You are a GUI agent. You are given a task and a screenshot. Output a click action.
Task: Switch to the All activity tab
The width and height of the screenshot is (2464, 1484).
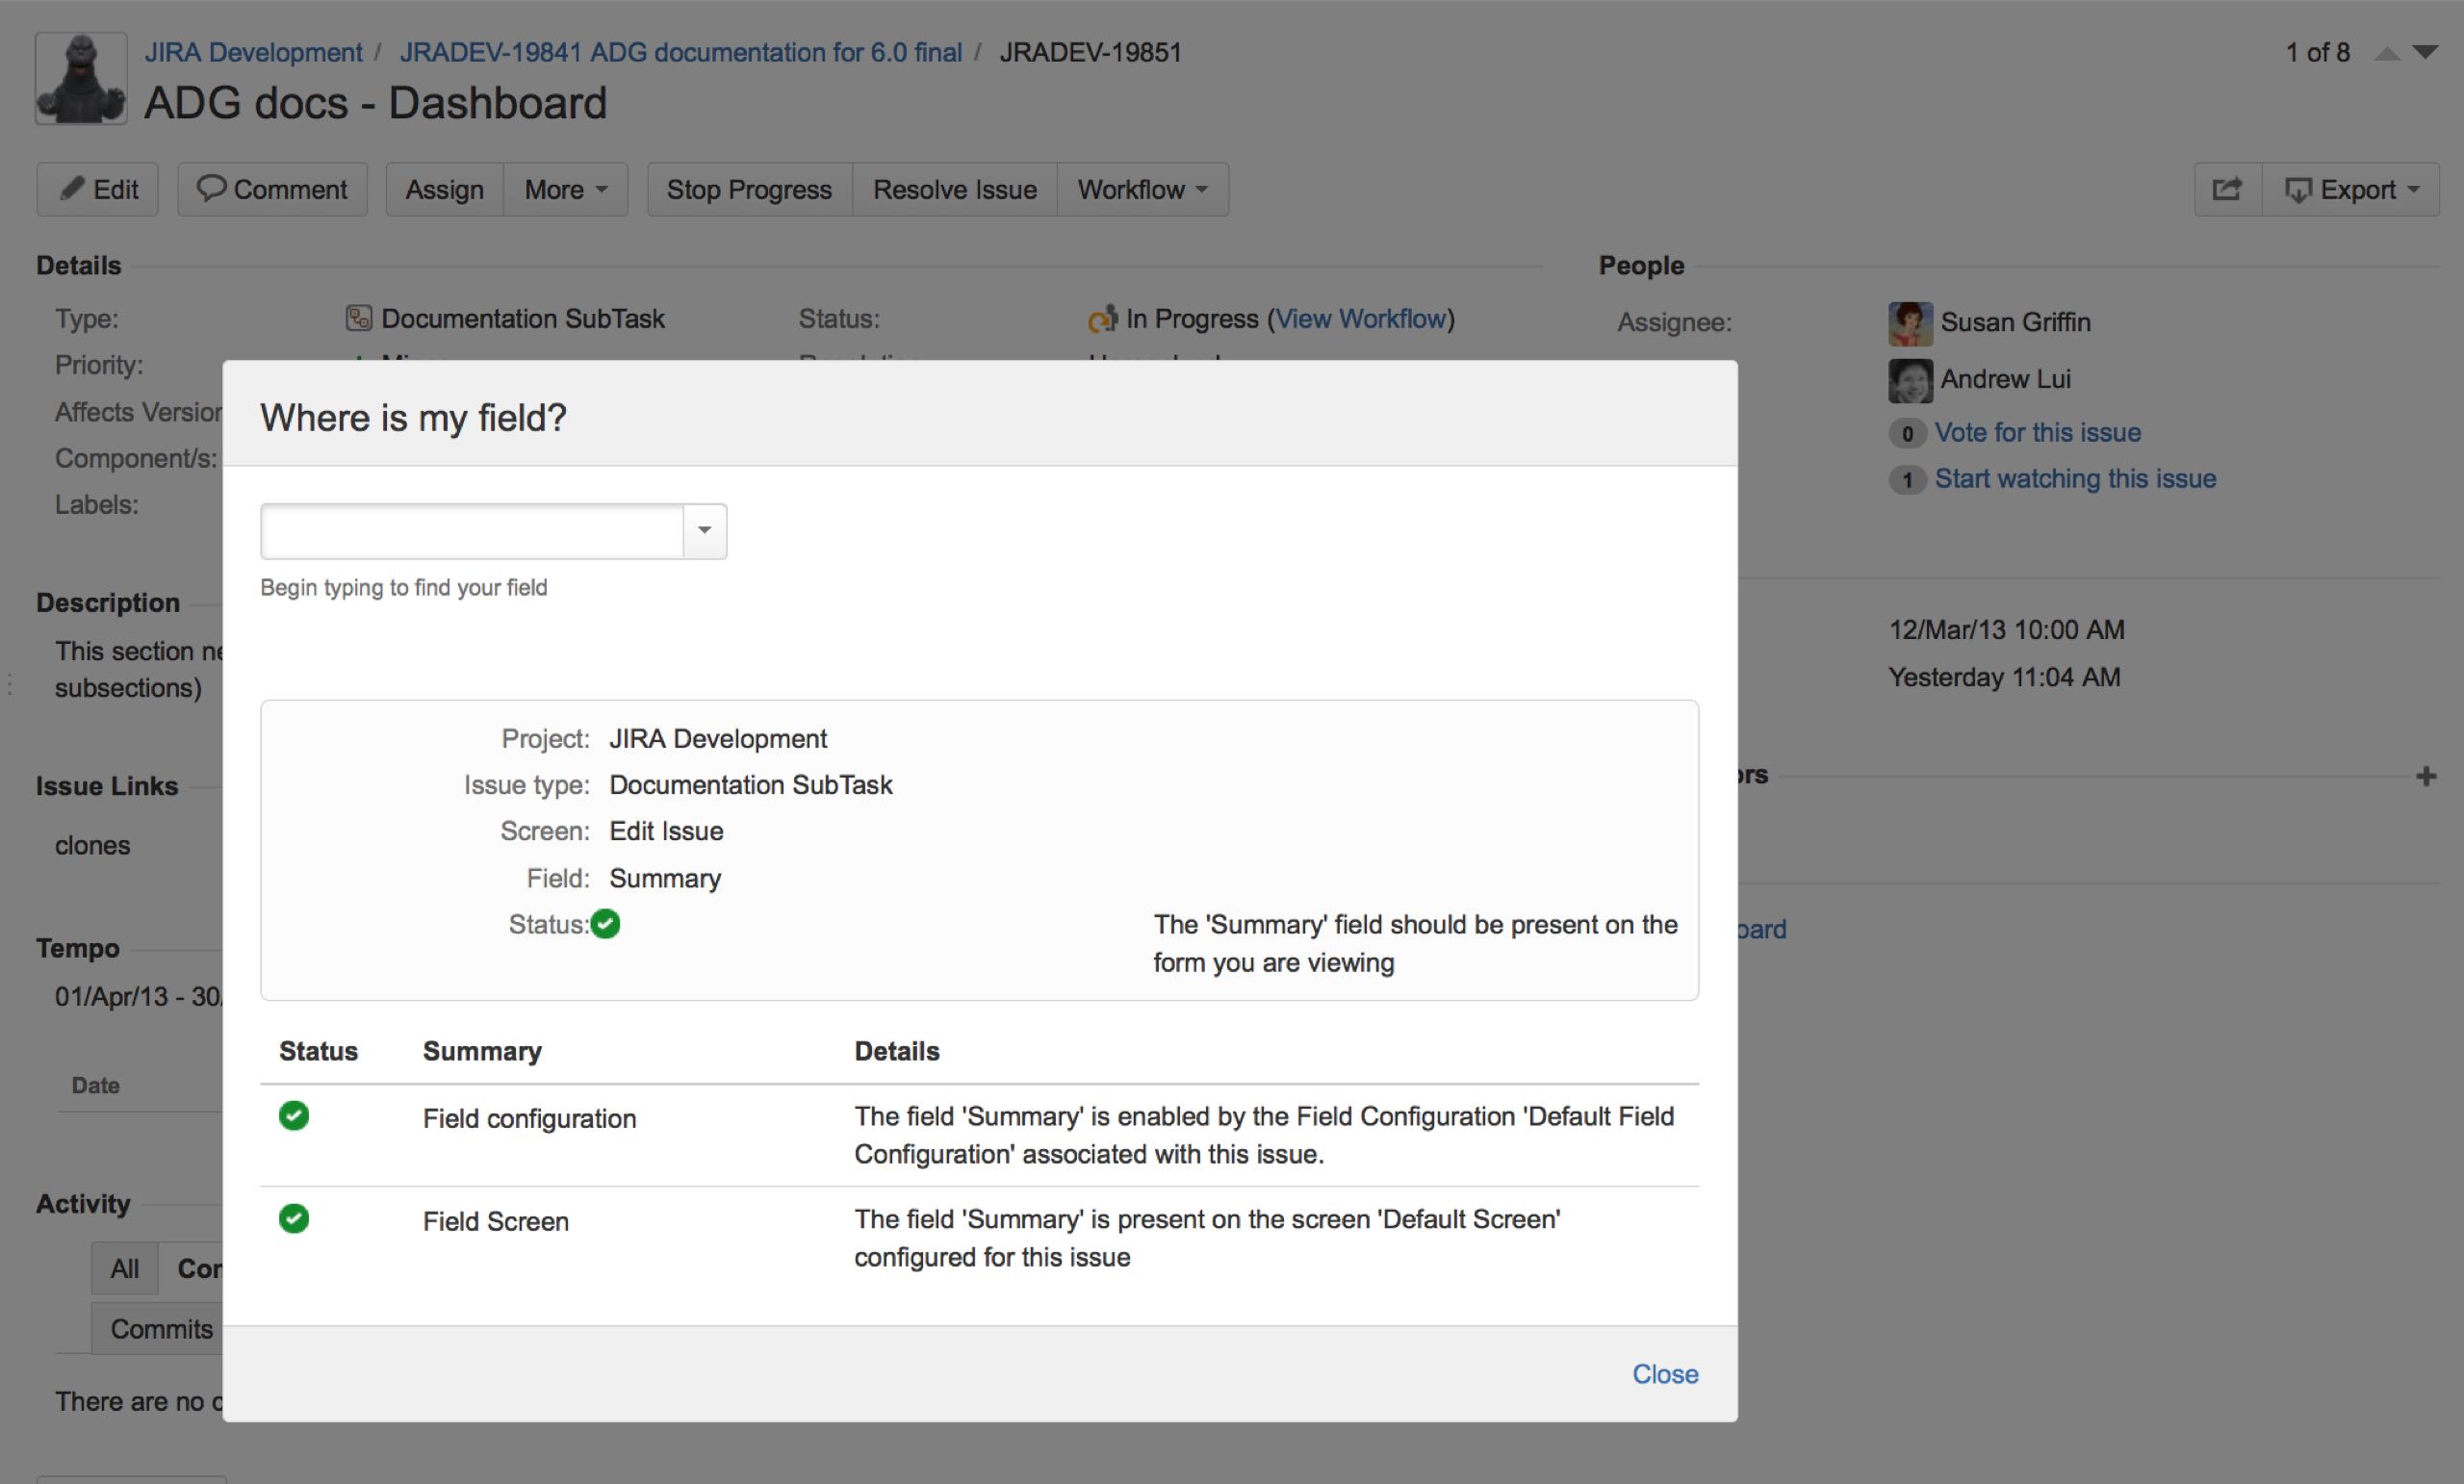coord(125,1269)
